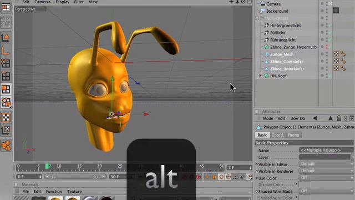355x200 pixels.
Task: Select the Texture tool checkerboard icon
Action: pyautogui.click(x=6, y=117)
